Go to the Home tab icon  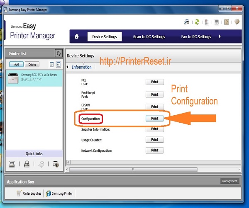point(77,37)
